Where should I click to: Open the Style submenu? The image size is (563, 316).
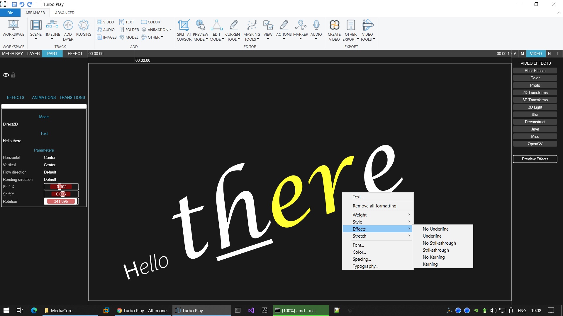pos(378,222)
